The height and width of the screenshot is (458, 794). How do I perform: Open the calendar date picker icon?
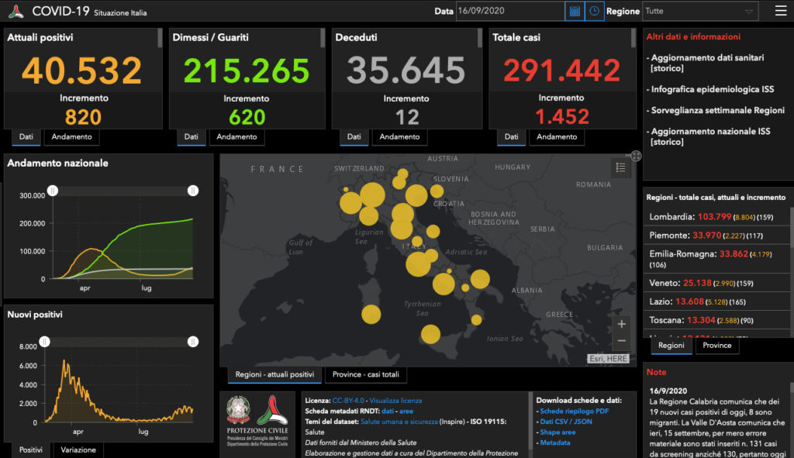(575, 12)
